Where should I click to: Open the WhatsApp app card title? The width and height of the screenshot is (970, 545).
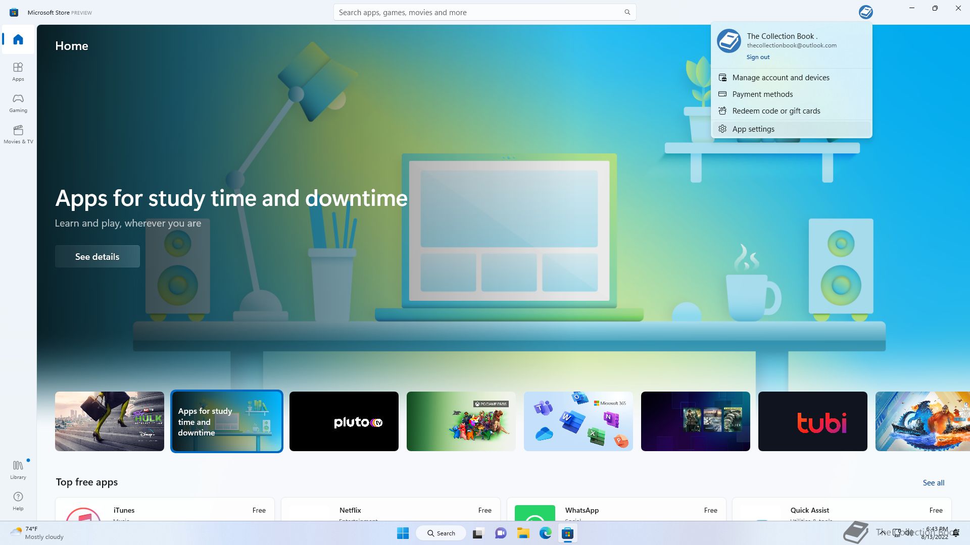[582, 510]
